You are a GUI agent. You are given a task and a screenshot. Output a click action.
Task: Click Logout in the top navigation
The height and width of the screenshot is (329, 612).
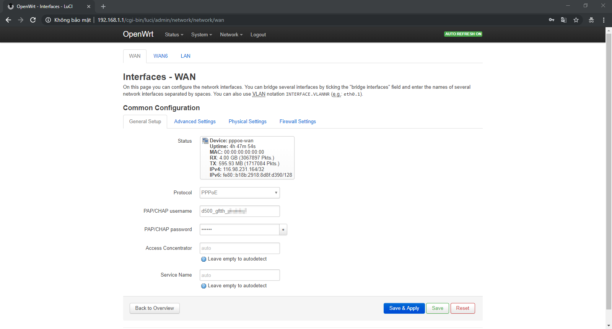tap(258, 34)
